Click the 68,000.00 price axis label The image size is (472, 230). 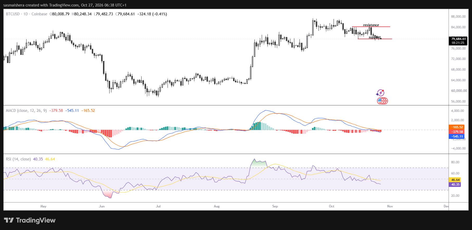click(458, 70)
